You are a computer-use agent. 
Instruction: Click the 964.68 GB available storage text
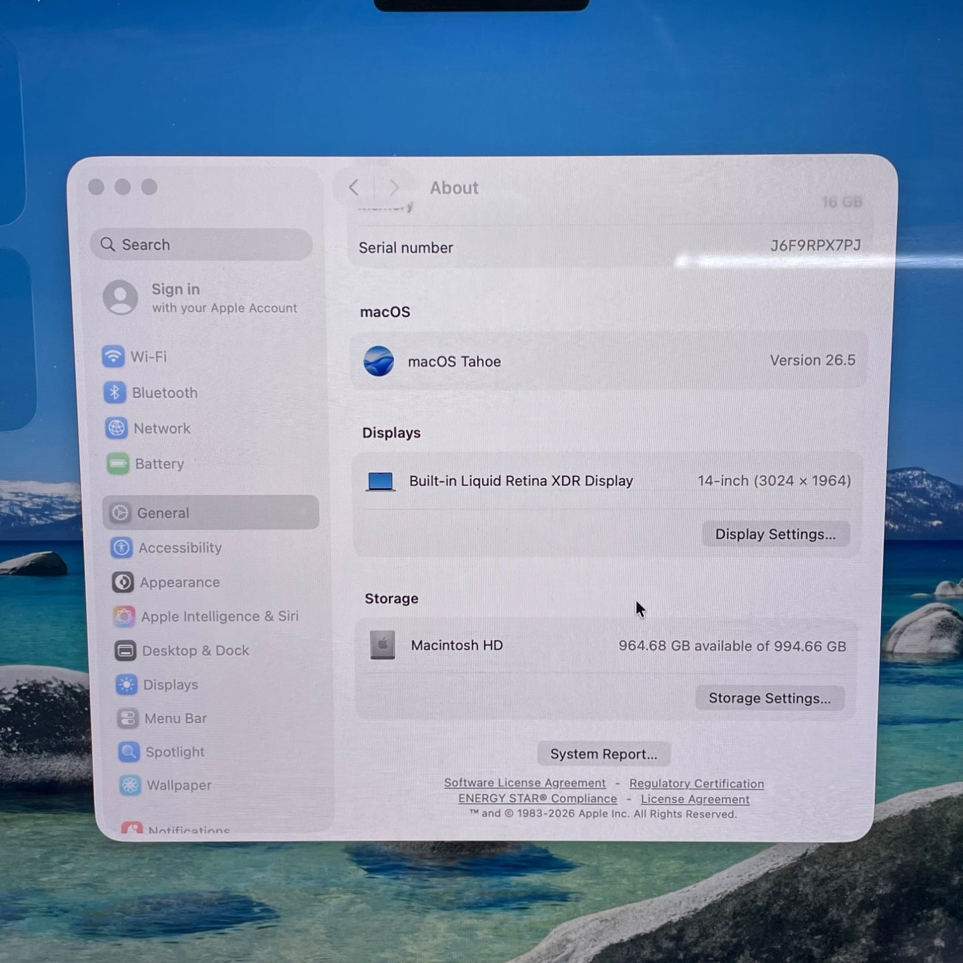pyautogui.click(x=732, y=646)
